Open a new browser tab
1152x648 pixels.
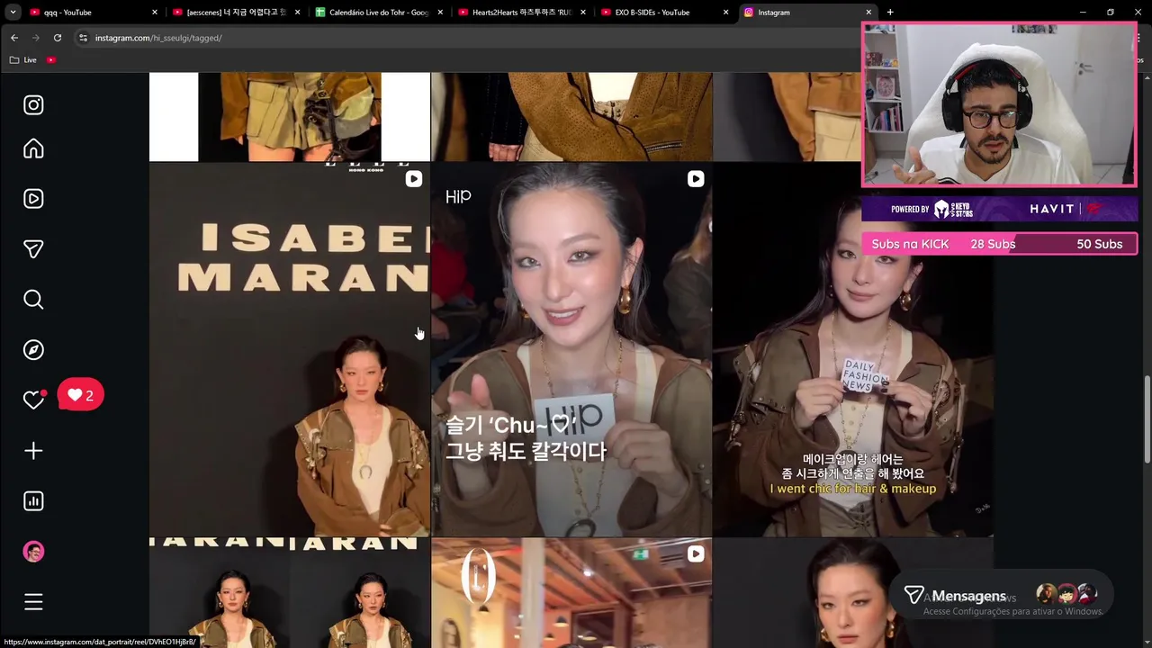click(x=890, y=13)
